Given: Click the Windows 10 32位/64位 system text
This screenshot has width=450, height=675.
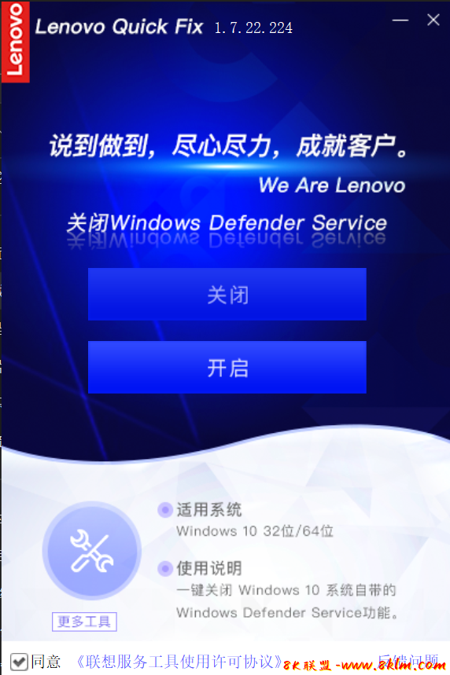Looking at the screenshot, I should pos(255,531).
